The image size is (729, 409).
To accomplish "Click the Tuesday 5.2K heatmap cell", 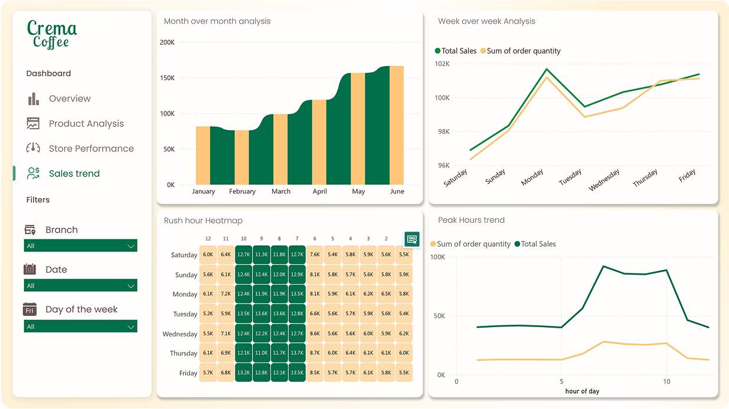I will [208, 314].
